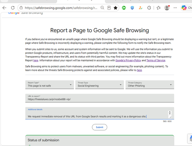Open the reader view icon in address bar
The height and width of the screenshot is (146, 192).
click(109, 8)
